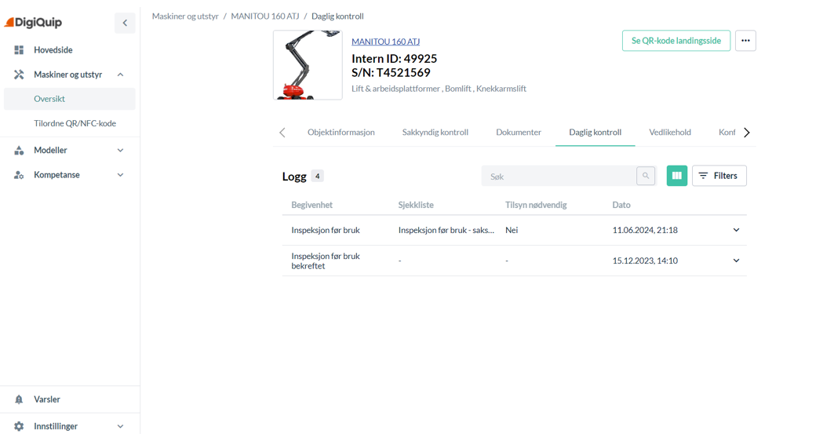Click the Kompetanse person icon

click(x=19, y=175)
